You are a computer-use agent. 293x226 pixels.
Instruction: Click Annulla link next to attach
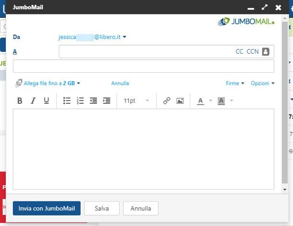(120, 83)
